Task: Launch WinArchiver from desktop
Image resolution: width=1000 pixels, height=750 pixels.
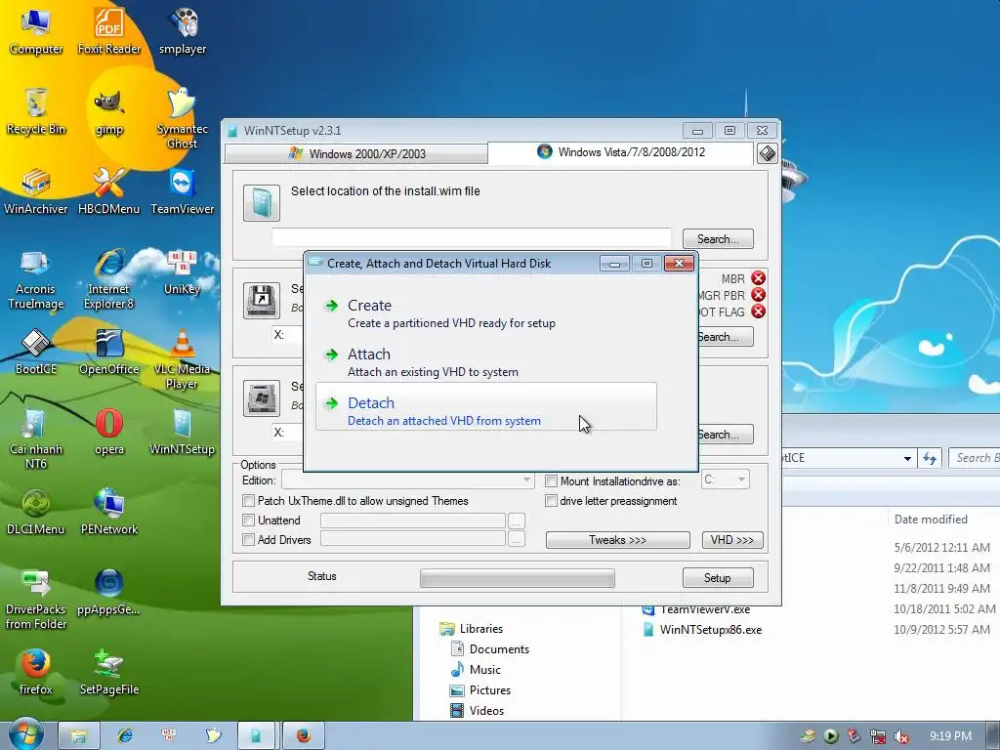Action: [x=36, y=191]
